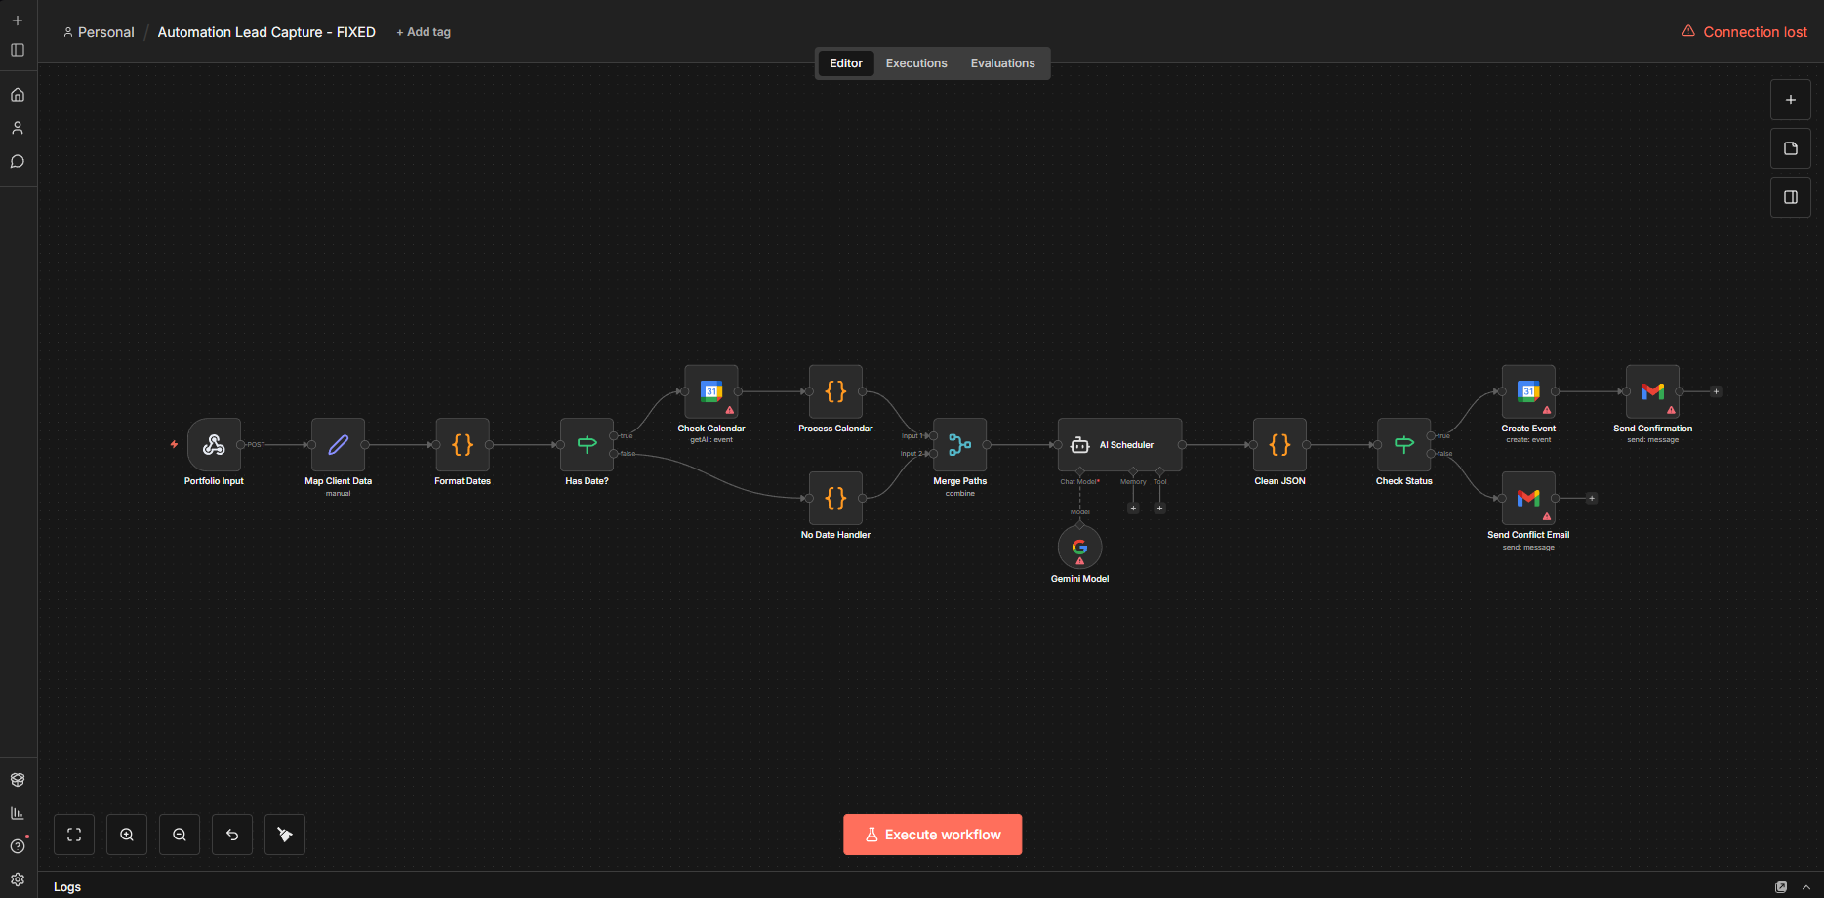Select the Map Client Data node
1824x898 pixels.
[338, 445]
